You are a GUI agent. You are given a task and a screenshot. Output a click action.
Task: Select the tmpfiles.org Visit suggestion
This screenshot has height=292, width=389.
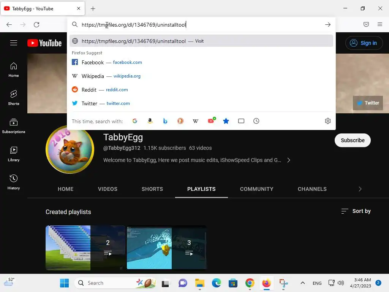(x=201, y=41)
